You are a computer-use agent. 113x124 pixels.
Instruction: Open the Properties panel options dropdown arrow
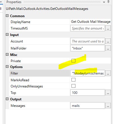point(104,2)
